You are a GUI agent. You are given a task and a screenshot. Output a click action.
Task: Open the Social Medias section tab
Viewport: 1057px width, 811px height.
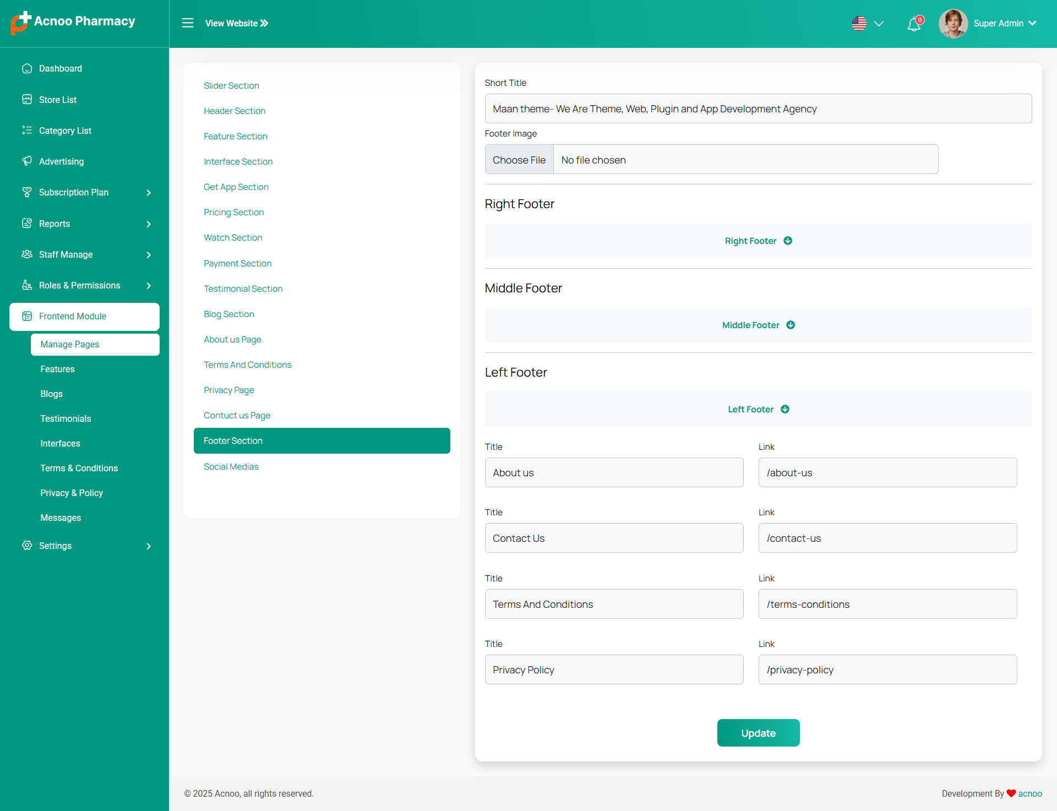[x=231, y=466]
